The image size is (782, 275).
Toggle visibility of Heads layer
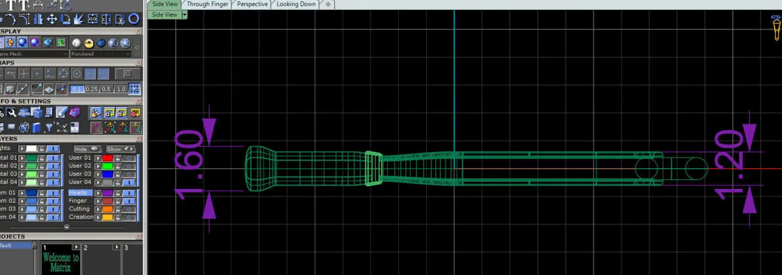coord(129,193)
